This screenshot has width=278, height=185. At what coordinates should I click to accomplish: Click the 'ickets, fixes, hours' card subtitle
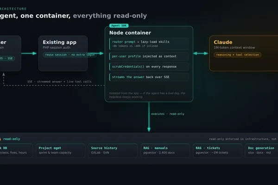(13, 153)
